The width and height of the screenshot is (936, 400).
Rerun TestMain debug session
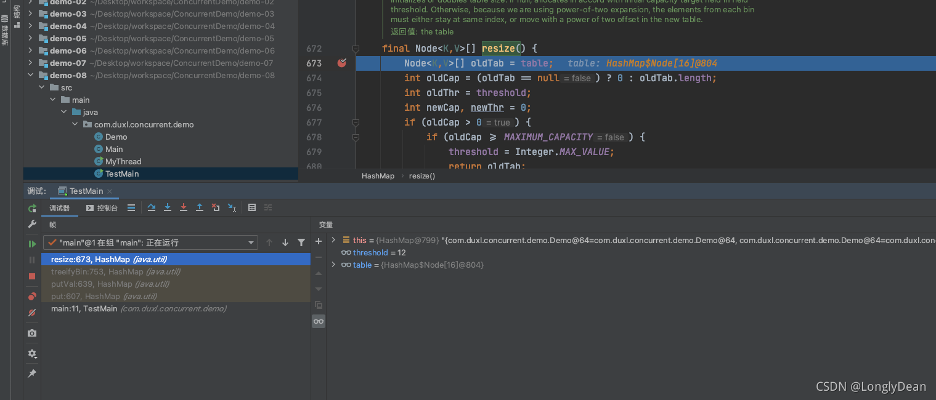32,209
